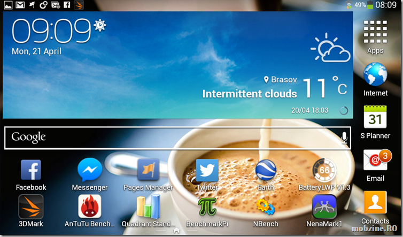Tap the 09:09 clock widget time
The image size is (403, 237).
51,31
